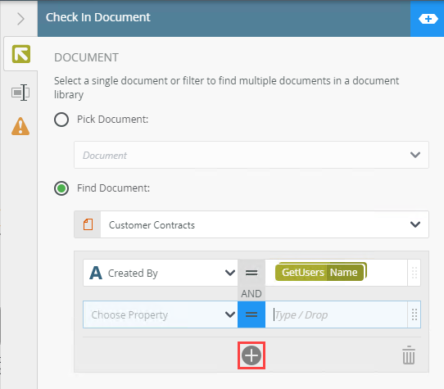Add a new filter with plus button

click(251, 355)
